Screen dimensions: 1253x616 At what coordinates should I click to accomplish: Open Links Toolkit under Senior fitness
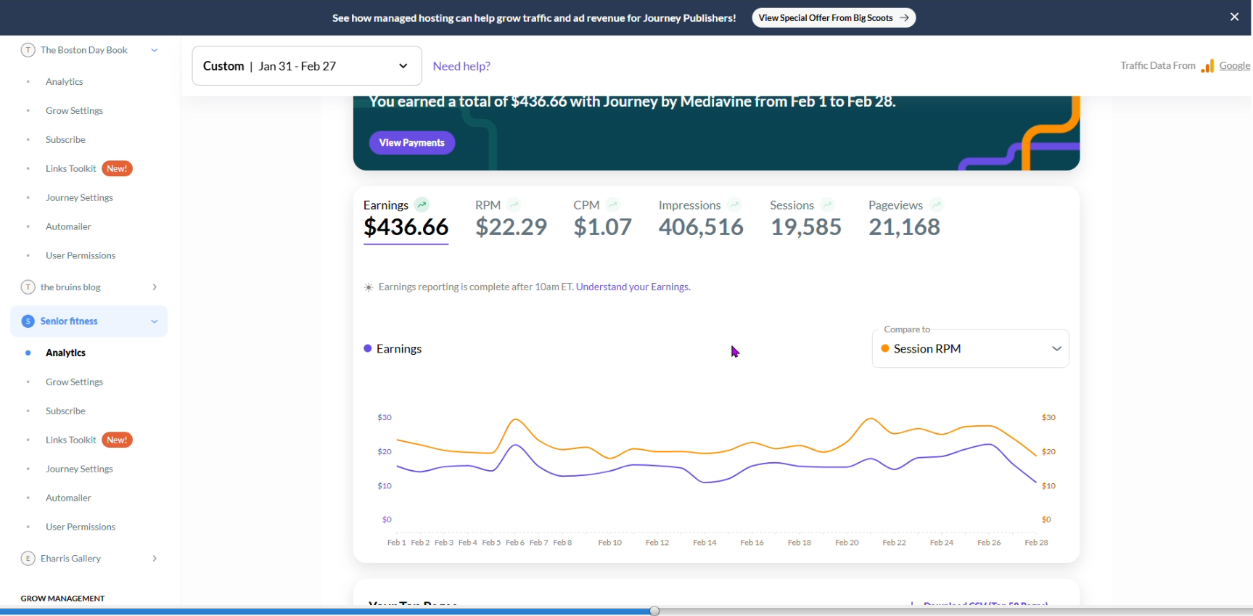click(x=70, y=440)
